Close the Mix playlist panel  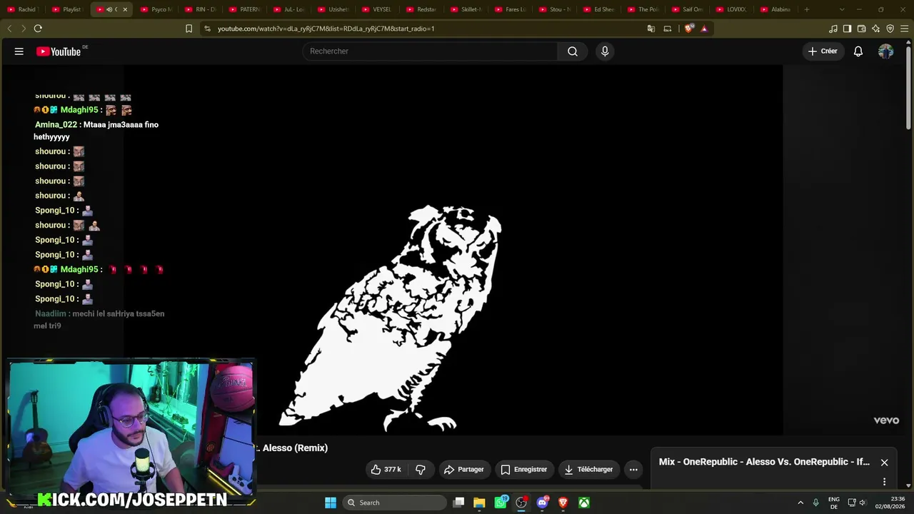point(884,463)
